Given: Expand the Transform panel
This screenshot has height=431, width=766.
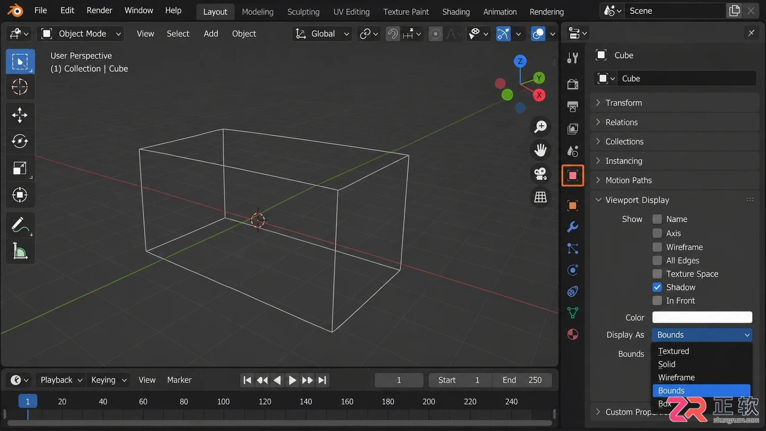Looking at the screenshot, I should 675,103.
